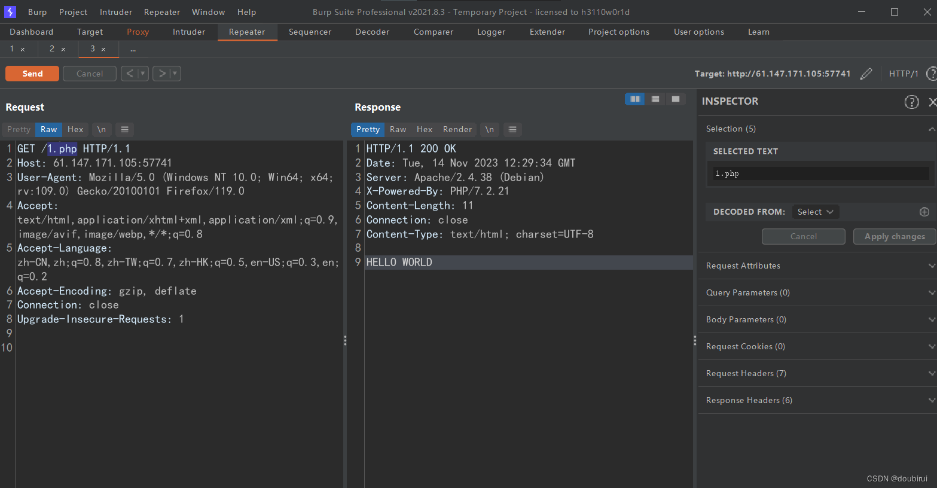Toggle \n display in Request pane
Viewport: 937px width, 488px height.
102,129
